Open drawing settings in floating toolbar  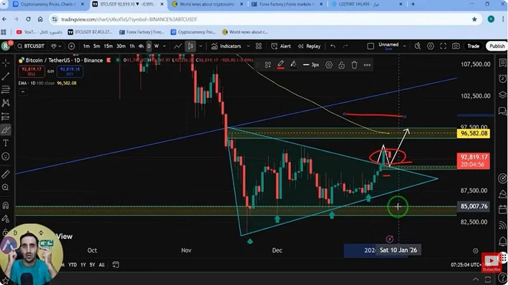(x=329, y=65)
